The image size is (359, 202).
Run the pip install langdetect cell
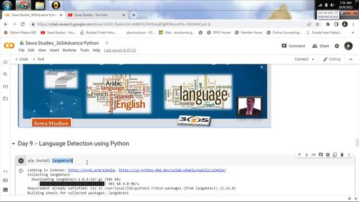click(21, 161)
